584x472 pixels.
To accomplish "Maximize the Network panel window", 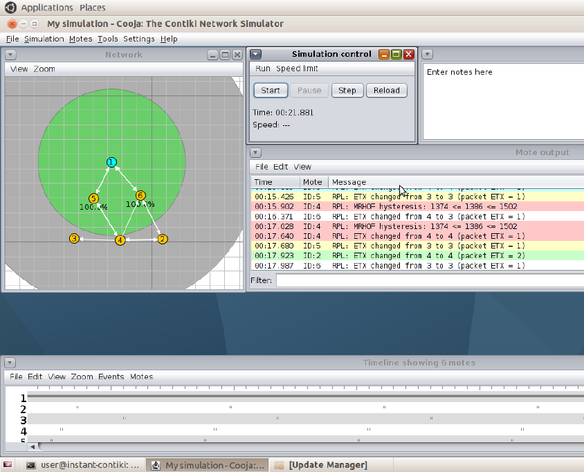I will [225, 55].
